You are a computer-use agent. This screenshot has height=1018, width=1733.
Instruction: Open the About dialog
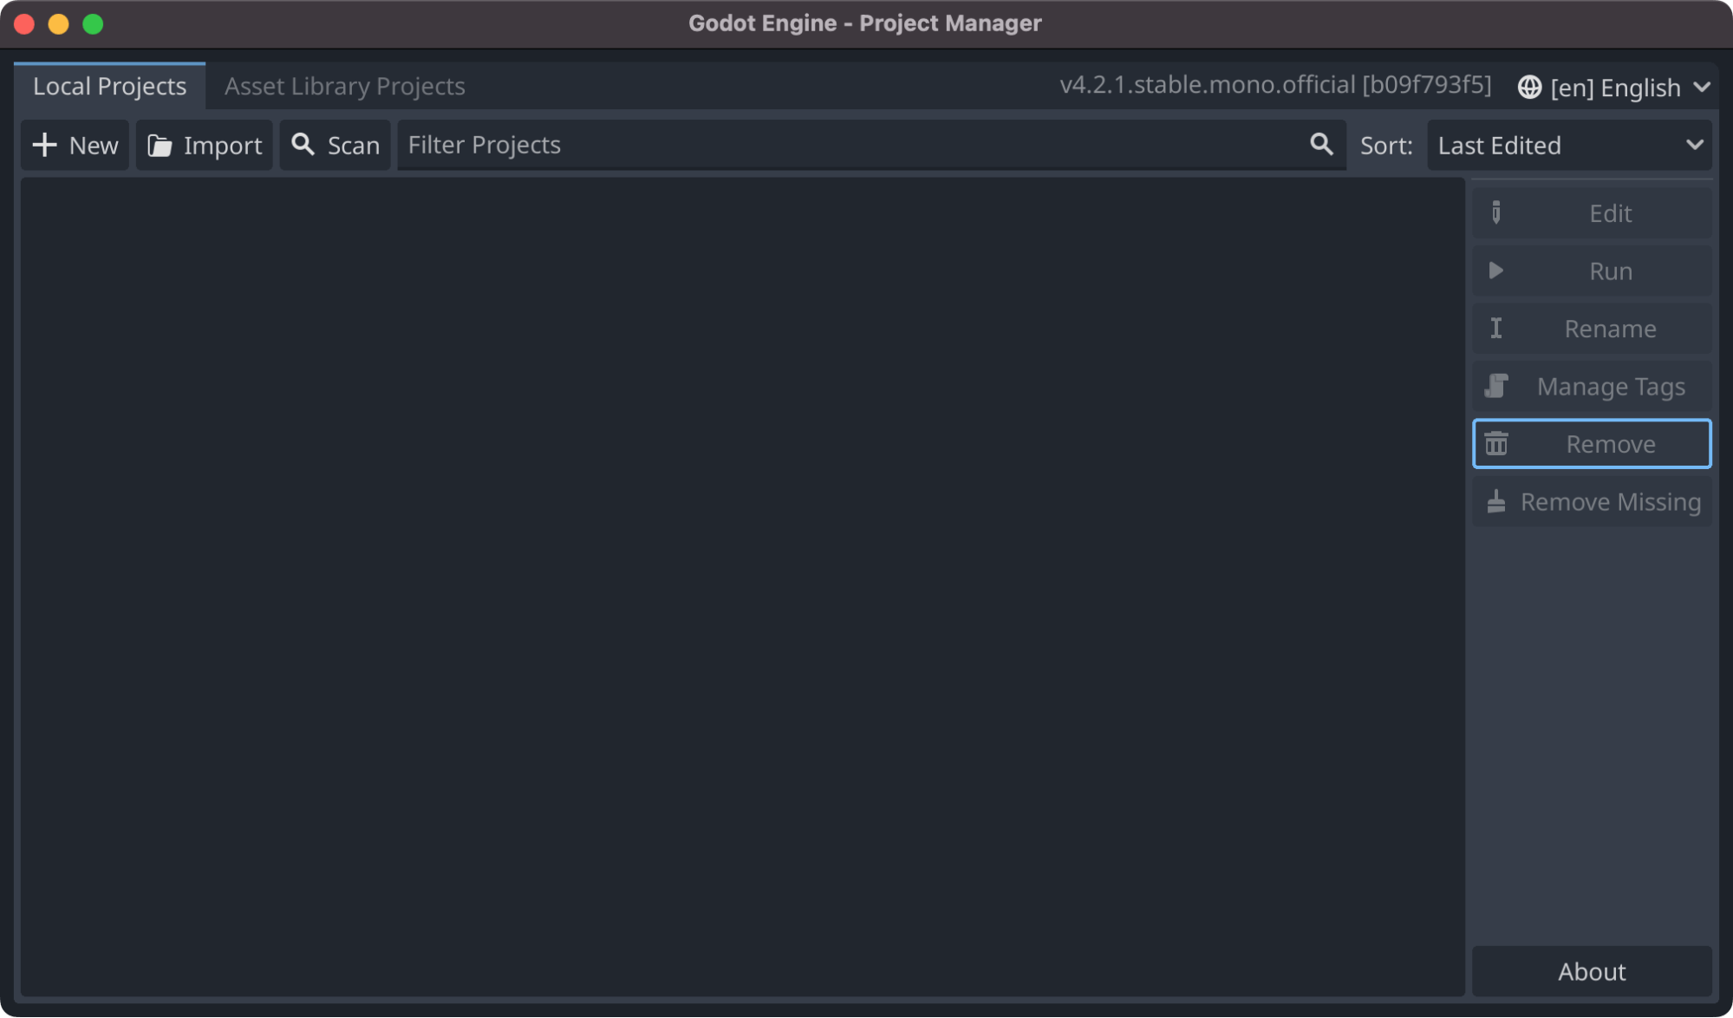(x=1591, y=971)
